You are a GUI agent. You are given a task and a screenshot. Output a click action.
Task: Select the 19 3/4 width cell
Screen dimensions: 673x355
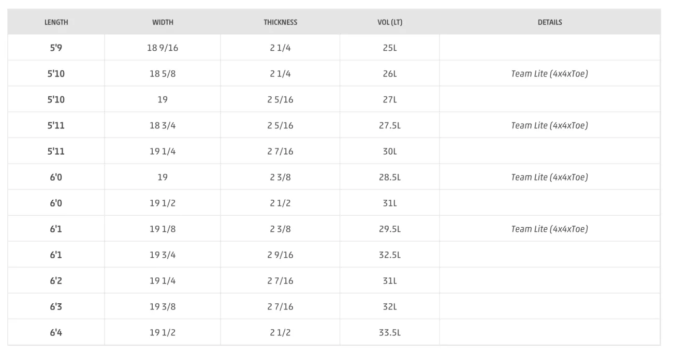pos(163,255)
